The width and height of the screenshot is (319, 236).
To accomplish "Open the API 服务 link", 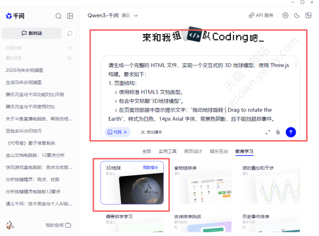I will pyautogui.click(x=261, y=15).
